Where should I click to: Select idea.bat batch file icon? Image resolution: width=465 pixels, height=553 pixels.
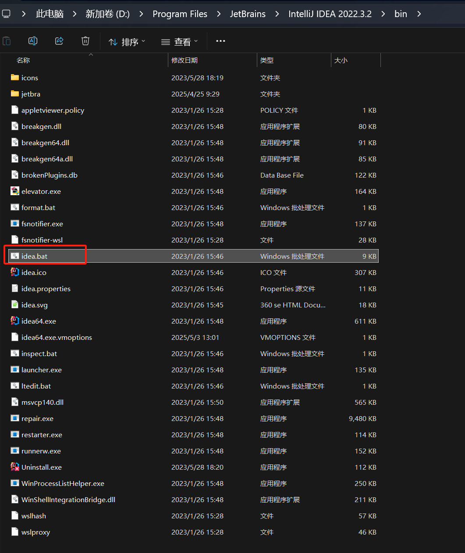(15, 256)
